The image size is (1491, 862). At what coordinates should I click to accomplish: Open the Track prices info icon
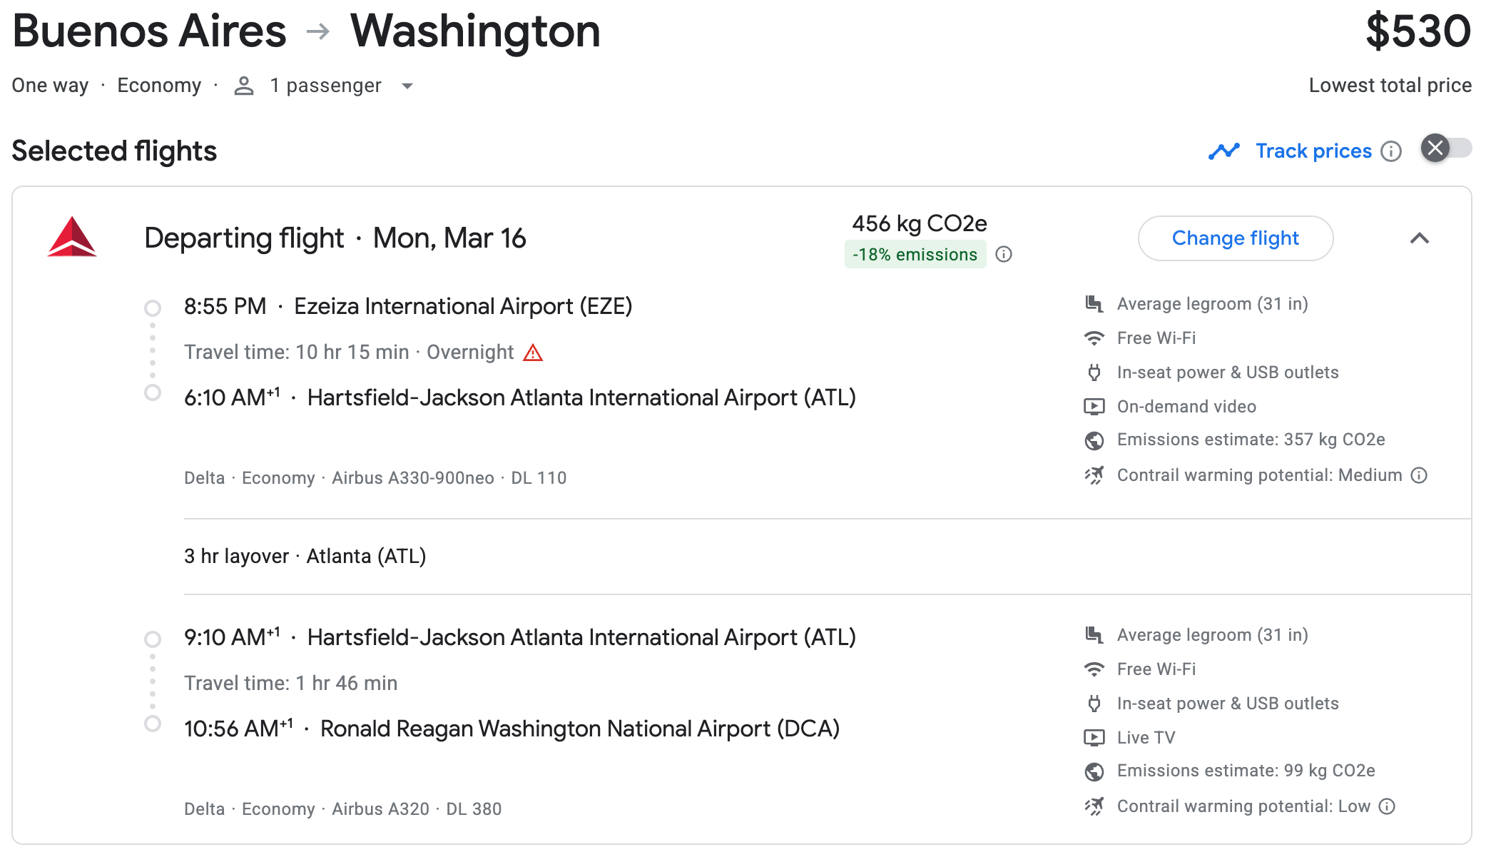tap(1391, 151)
